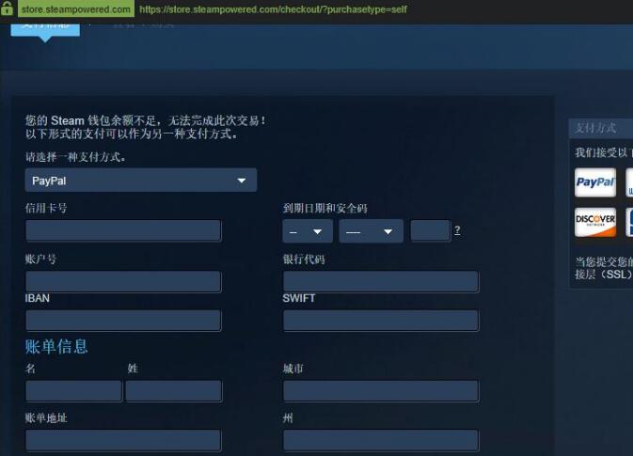The image size is (633, 456).
Task: Click the 到期日期和安全码 label
Action: (x=325, y=208)
